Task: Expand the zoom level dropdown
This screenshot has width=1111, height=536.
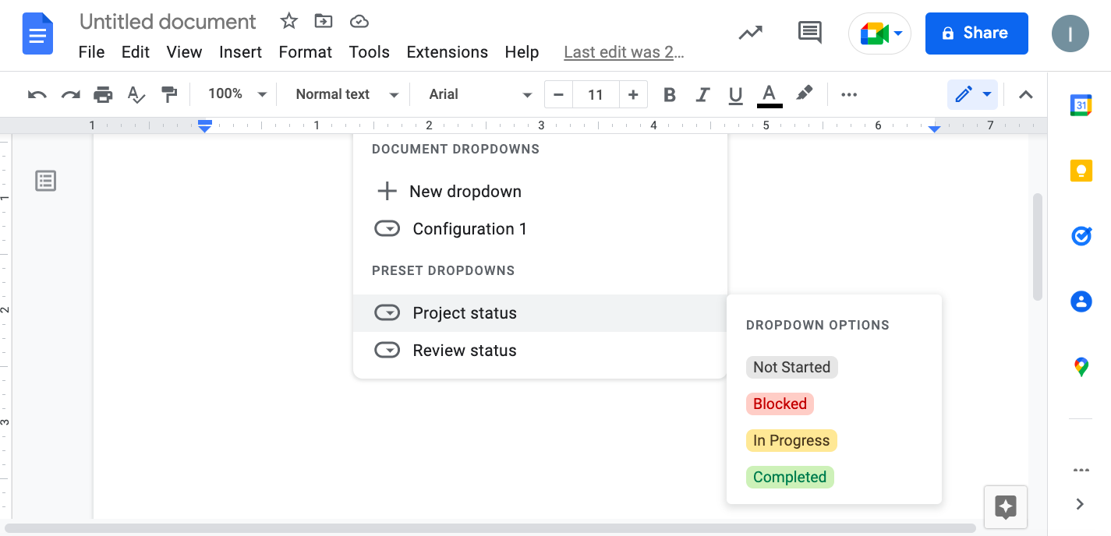Action: pos(235,93)
